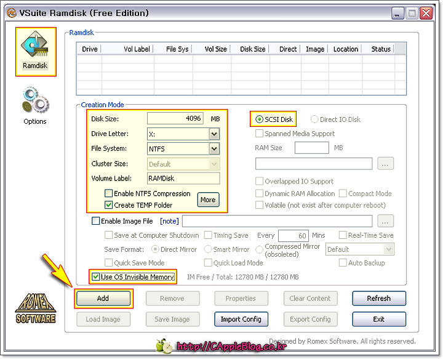Check Spanned Media Support option
This screenshot has width=443, height=359.
(259, 134)
